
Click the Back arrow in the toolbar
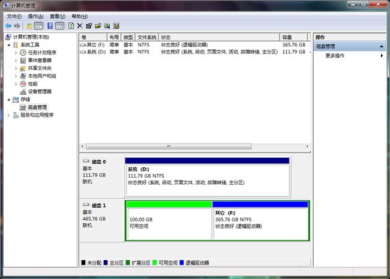coord(8,26)
